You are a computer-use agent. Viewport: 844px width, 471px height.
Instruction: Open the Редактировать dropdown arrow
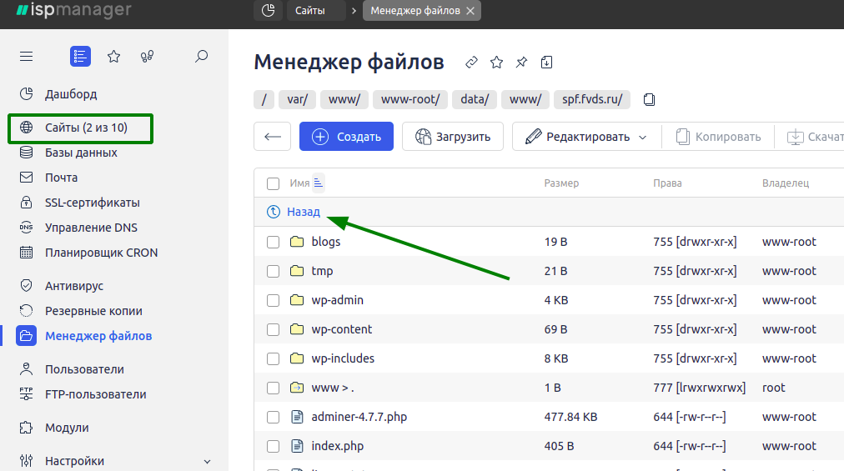[643, 138]
